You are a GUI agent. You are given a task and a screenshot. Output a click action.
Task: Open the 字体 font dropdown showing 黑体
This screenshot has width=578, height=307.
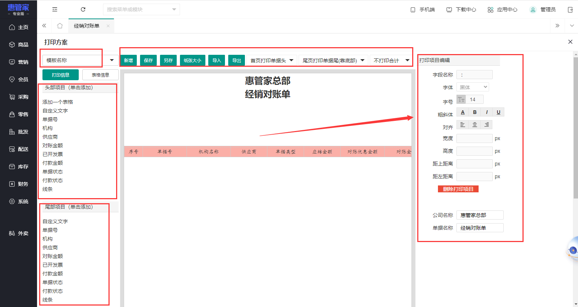pos(473,87)
